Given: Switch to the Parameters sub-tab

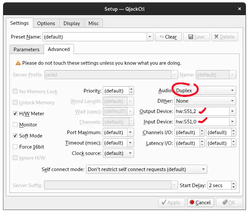Looking at the screenshot, I should 27,49.
